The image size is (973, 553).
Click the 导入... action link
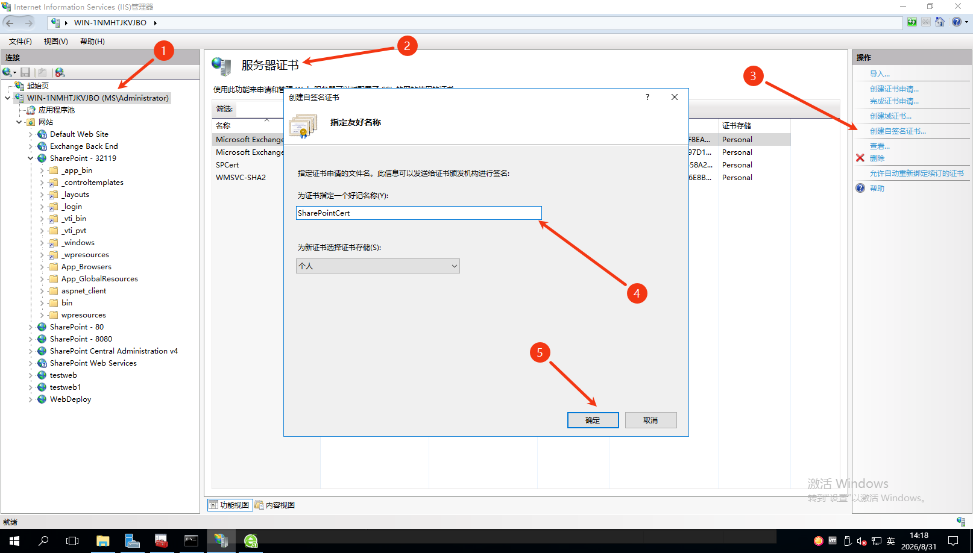pyautogui.click(x=880, y=73)
